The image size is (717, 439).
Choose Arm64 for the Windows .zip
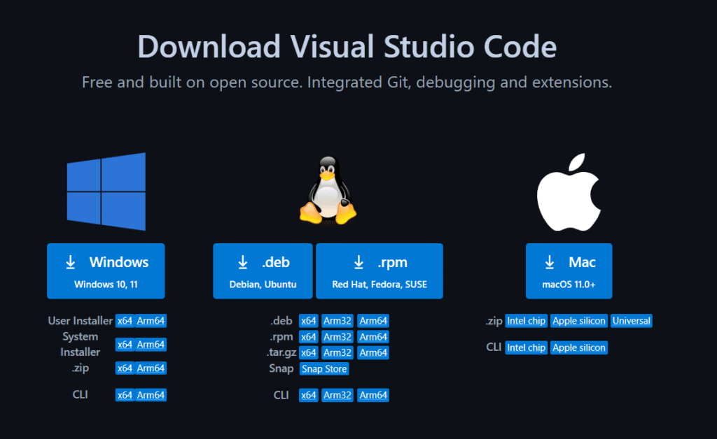tap(151, 368)
